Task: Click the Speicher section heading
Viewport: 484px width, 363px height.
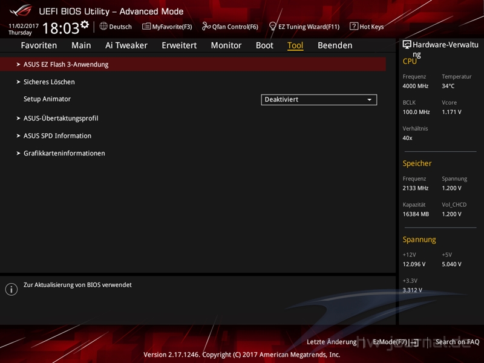Action: pyautogui.click(x=417, y=163)
